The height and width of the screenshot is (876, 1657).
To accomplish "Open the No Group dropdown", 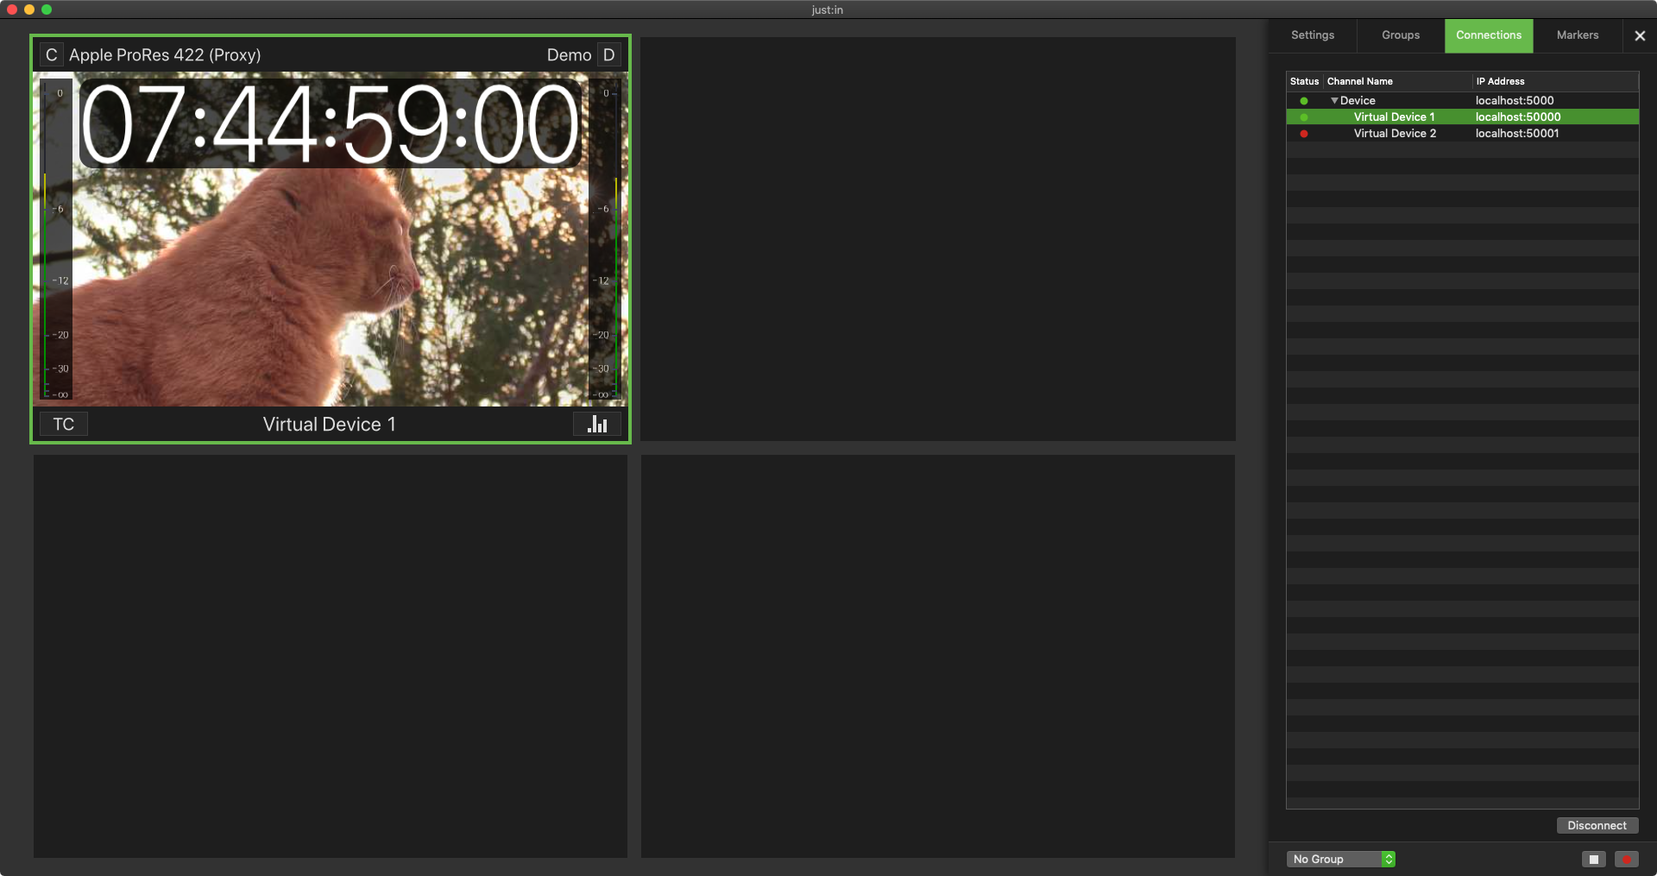I will (1341, 860).
